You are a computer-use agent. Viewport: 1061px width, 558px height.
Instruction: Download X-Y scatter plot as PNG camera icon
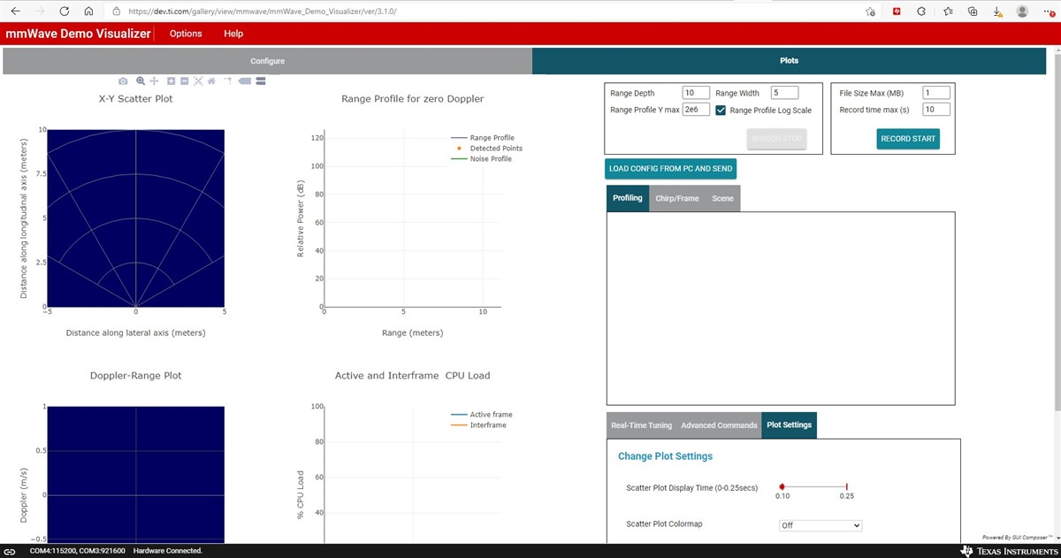click(123, 81)
